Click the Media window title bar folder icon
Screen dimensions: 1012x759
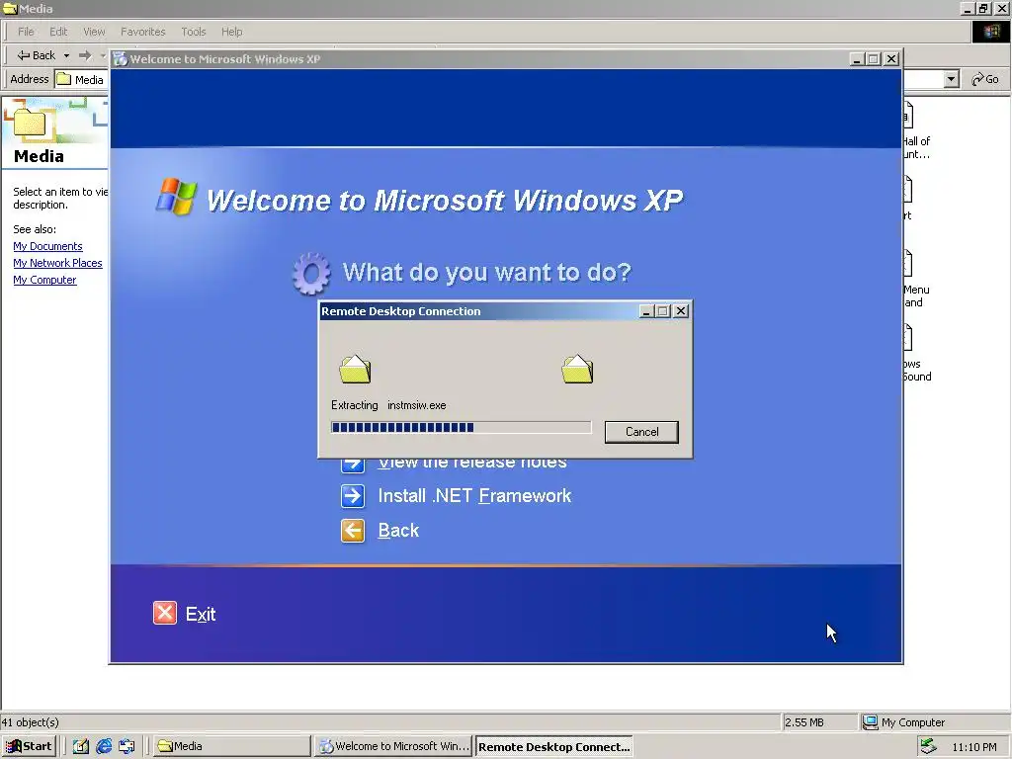[x=10, y=8]
